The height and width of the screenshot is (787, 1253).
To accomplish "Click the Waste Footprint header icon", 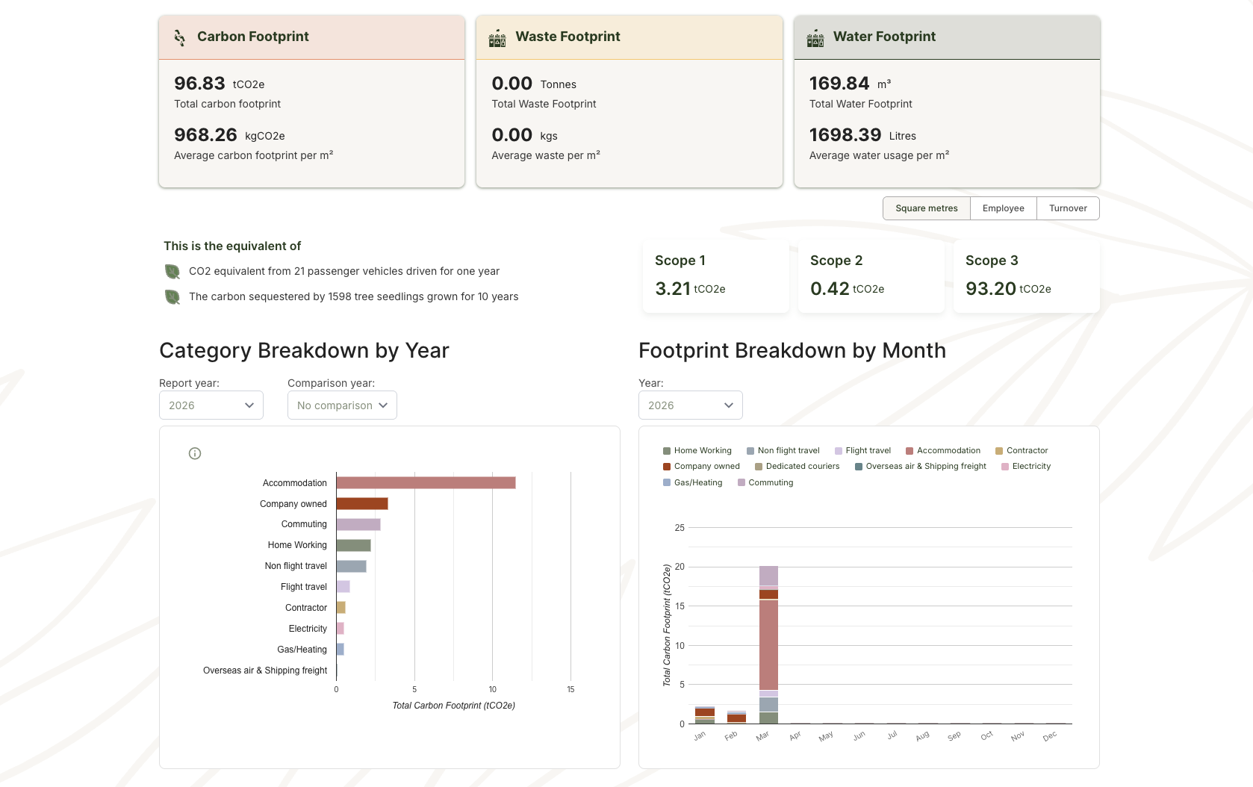I will click(497, 37).
